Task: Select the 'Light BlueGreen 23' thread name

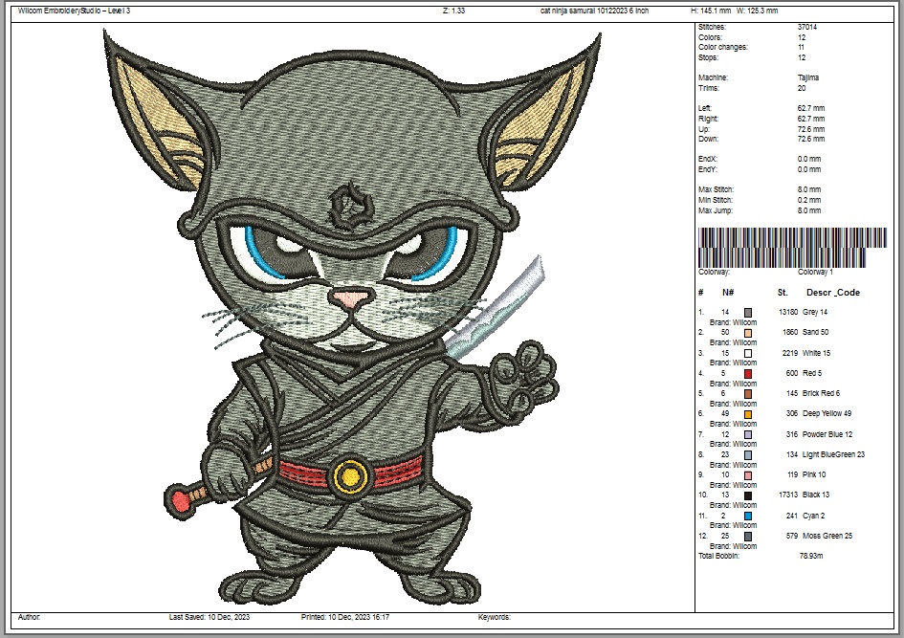Action: [833, 454]
